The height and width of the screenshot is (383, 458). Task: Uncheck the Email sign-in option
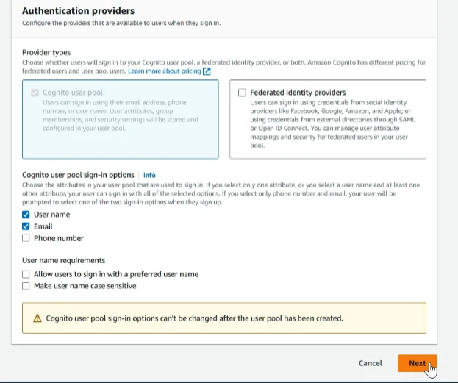(26, 226)
